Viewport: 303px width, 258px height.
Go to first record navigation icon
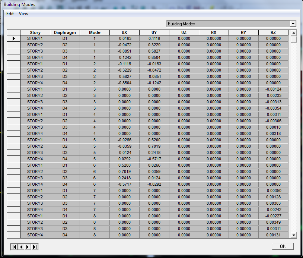14,247
